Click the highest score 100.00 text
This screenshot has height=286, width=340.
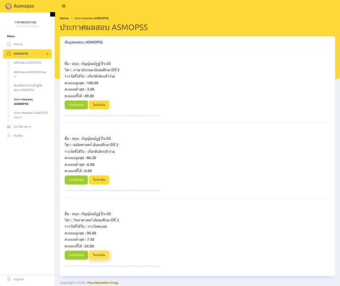click(93, 83)
